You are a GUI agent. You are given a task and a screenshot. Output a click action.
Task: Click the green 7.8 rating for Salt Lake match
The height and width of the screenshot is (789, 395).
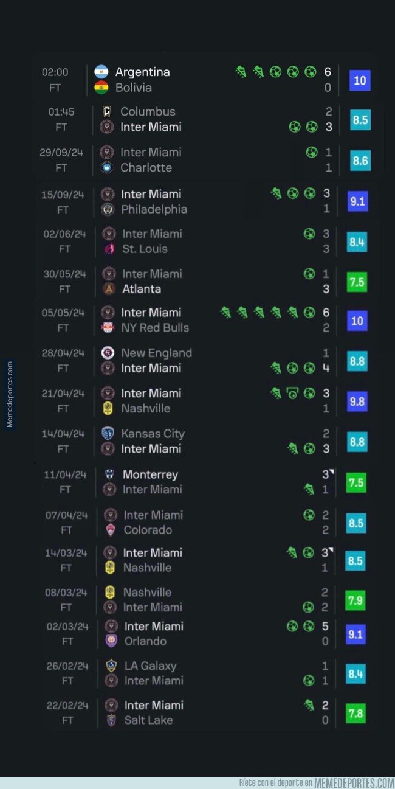click(x=355, y=712)
